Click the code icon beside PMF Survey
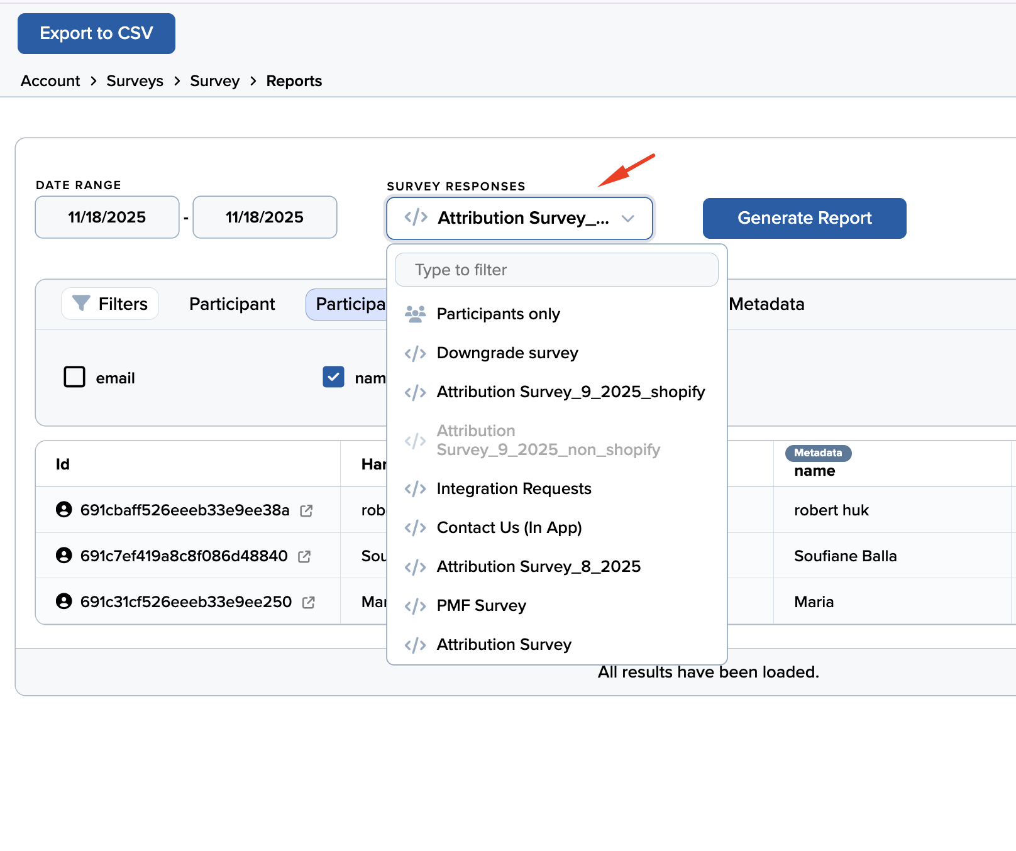 (415, 606)
